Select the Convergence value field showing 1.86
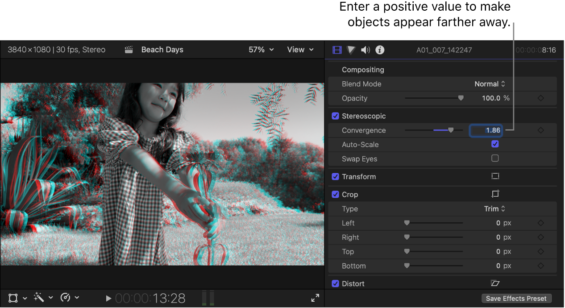Screen dimensions: 565x308 coord(486,130)
